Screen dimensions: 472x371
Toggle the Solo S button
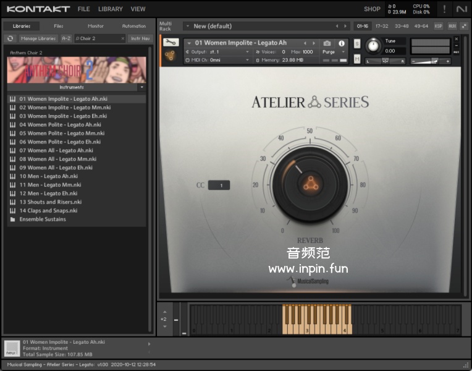(x=357, y=43)
